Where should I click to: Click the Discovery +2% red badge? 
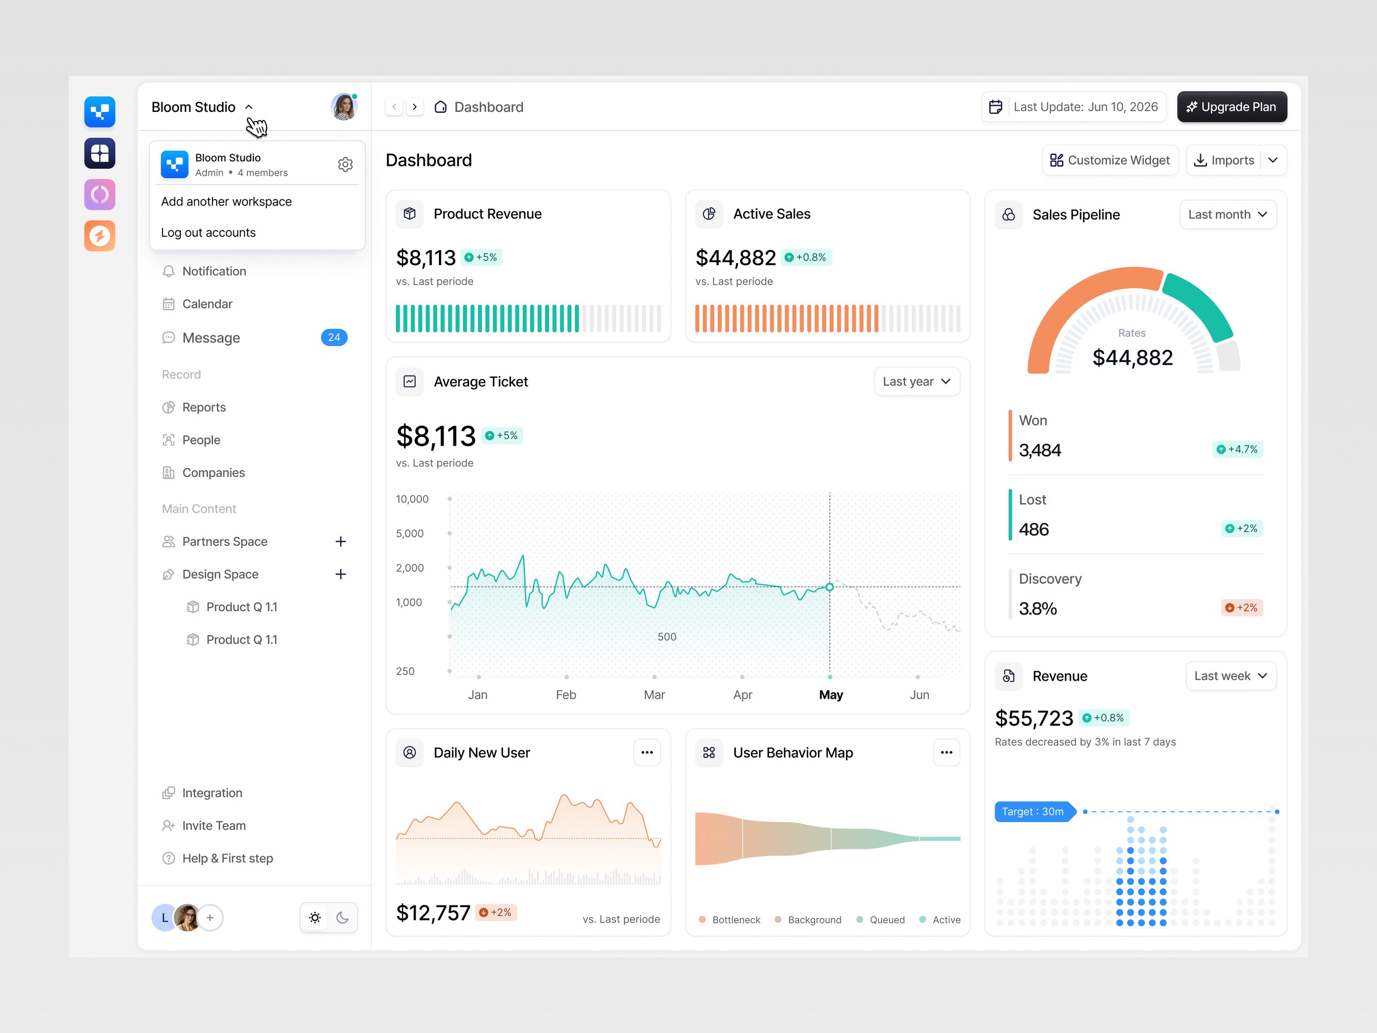point(1242,608)
